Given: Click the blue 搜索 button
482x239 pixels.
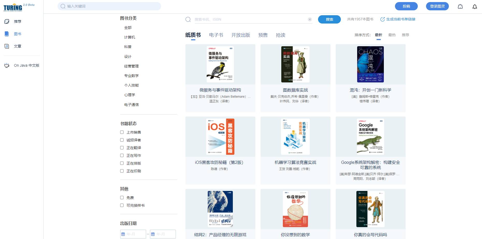Looking at the screenshot, I should pyautogui.click(x=329, y=19).
